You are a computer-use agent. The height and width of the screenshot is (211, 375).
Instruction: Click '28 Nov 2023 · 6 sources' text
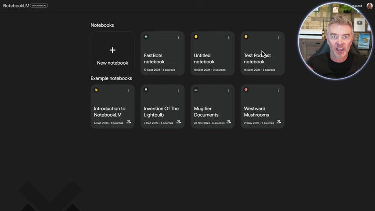[x=209, y=123]
